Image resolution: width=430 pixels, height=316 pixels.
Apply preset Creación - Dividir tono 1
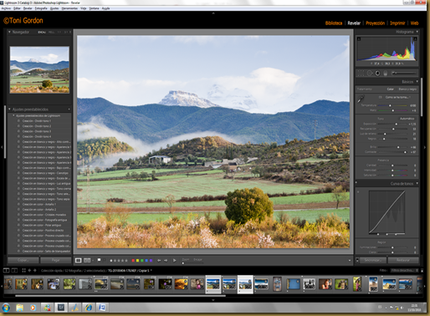tap(37, 121)
